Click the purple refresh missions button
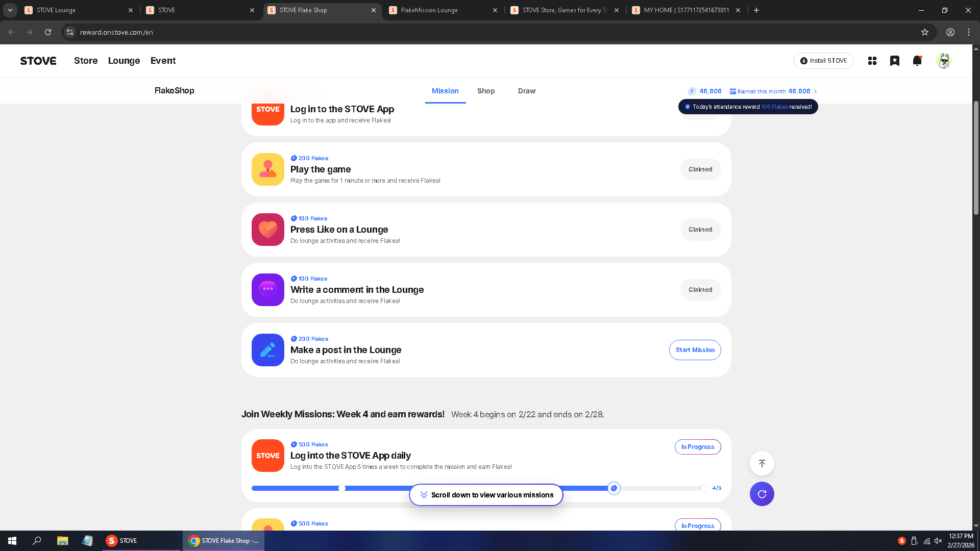 [x=762, y=494]
